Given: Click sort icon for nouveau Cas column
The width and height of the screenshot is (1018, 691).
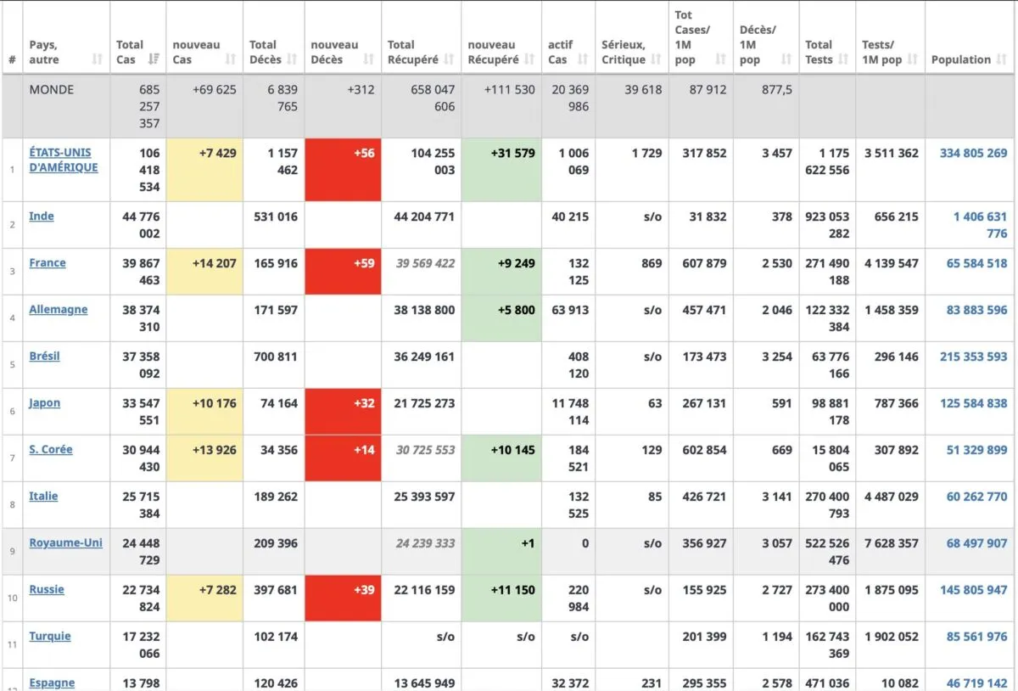Looking at the screenshot, I should (231, 59).
